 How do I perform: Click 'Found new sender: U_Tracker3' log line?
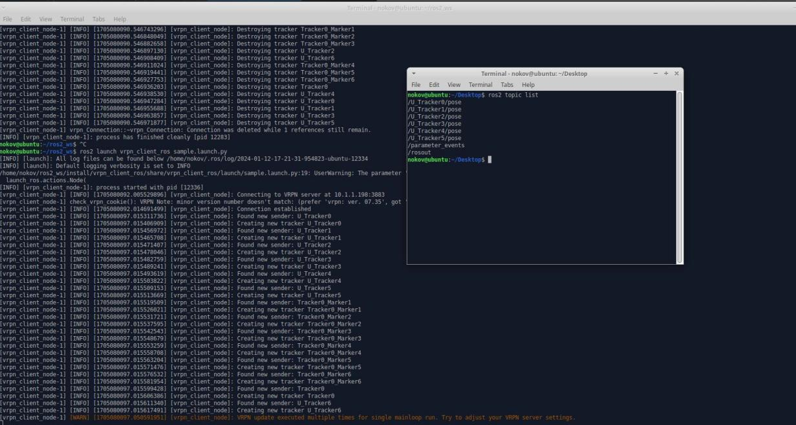tap(165, 259)
